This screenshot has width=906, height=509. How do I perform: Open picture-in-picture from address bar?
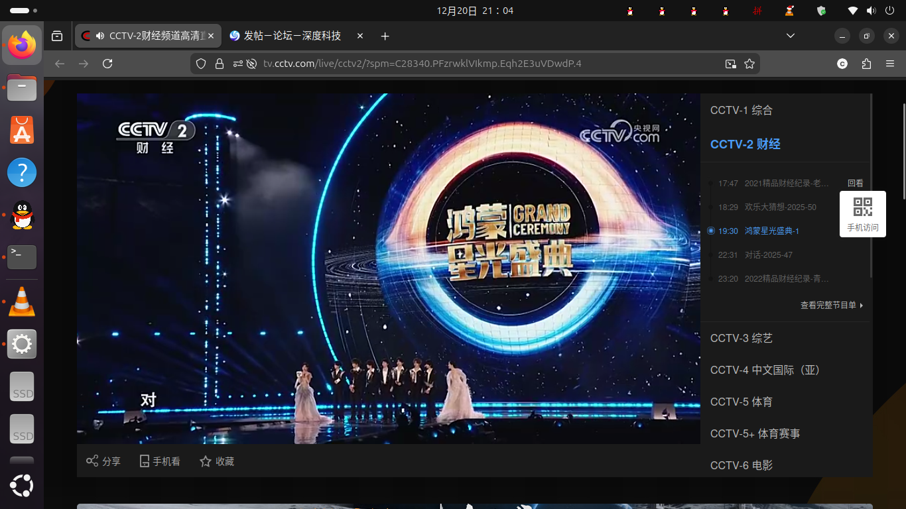(x=730, y=64)
